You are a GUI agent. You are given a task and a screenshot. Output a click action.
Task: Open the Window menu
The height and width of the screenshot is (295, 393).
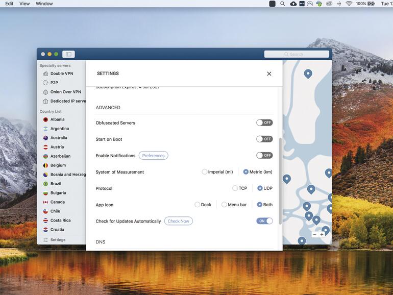point(44,4)
